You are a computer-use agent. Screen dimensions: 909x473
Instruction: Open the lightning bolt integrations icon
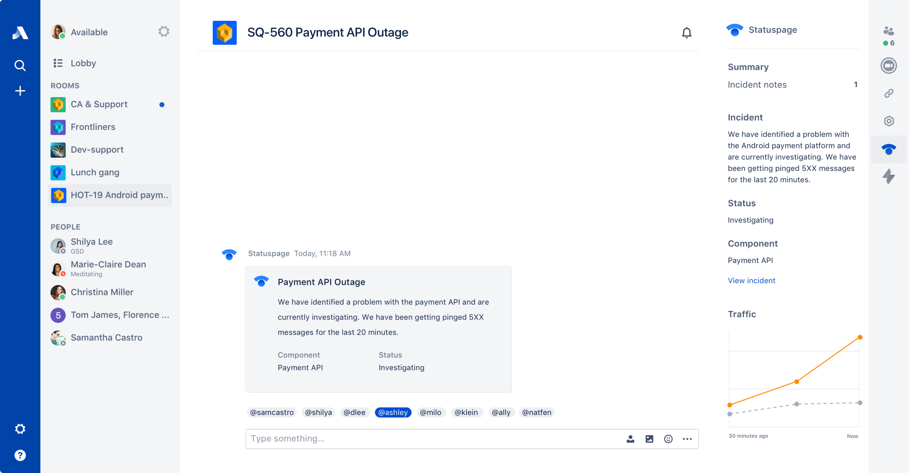(889, 177)
